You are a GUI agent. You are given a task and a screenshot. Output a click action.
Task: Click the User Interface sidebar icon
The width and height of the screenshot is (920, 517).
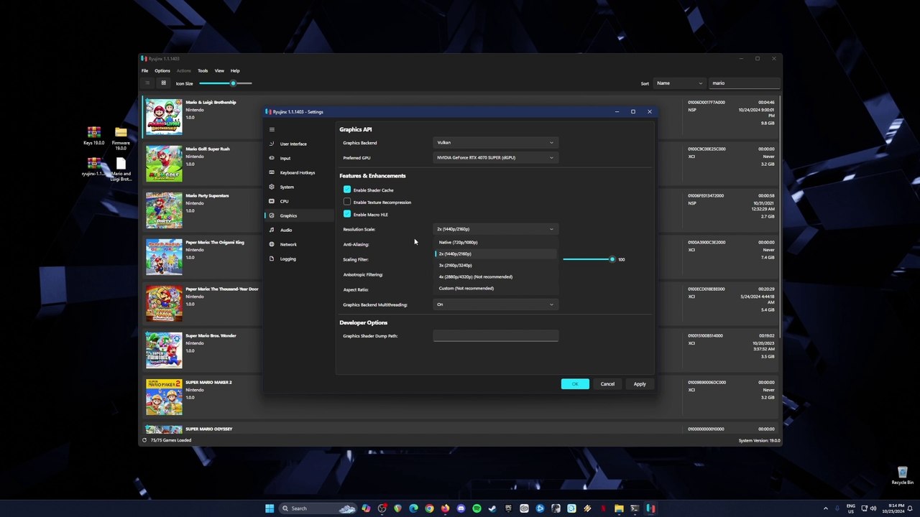(x=272, y=144)
